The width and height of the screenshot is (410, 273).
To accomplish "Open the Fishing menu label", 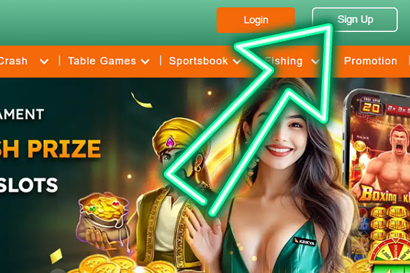I will coord(284,61).
